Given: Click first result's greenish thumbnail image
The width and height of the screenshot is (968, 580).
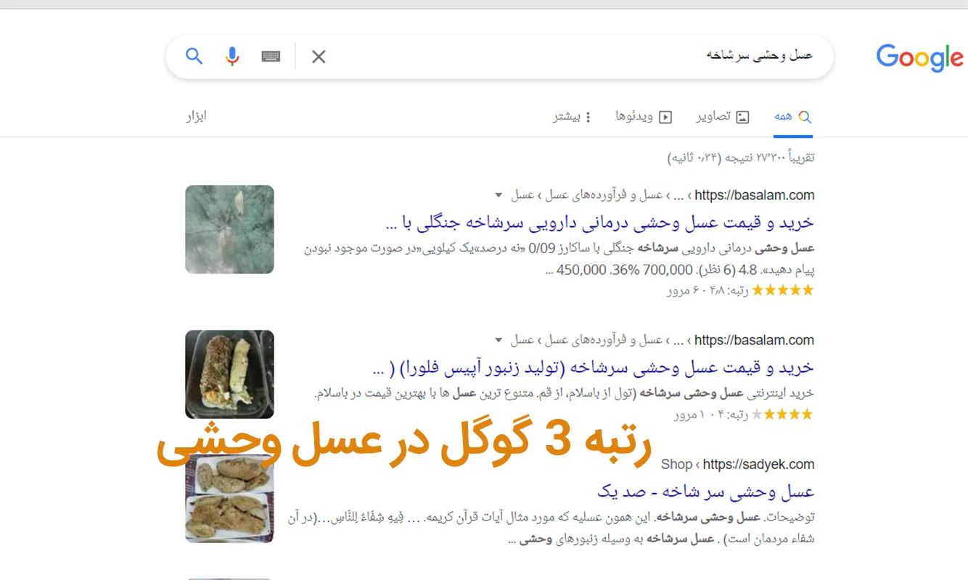Looking at the screenshot, I should 229,229.
